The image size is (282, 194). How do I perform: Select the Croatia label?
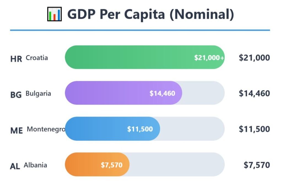click(x=37, y=58)
